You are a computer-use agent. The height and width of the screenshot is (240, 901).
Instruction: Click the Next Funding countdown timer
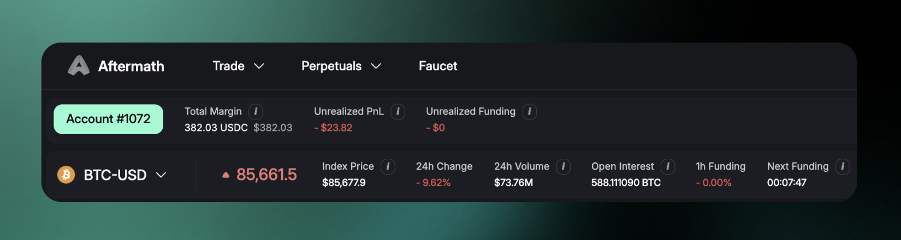coord(786,183)
